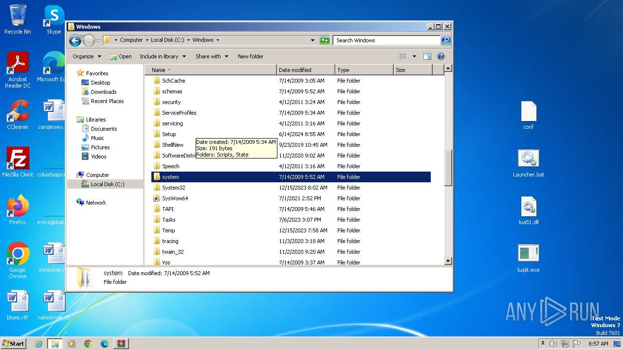623x350 pixels.
Task: Sort by the Name column header
Action: [x=210, y=70]
